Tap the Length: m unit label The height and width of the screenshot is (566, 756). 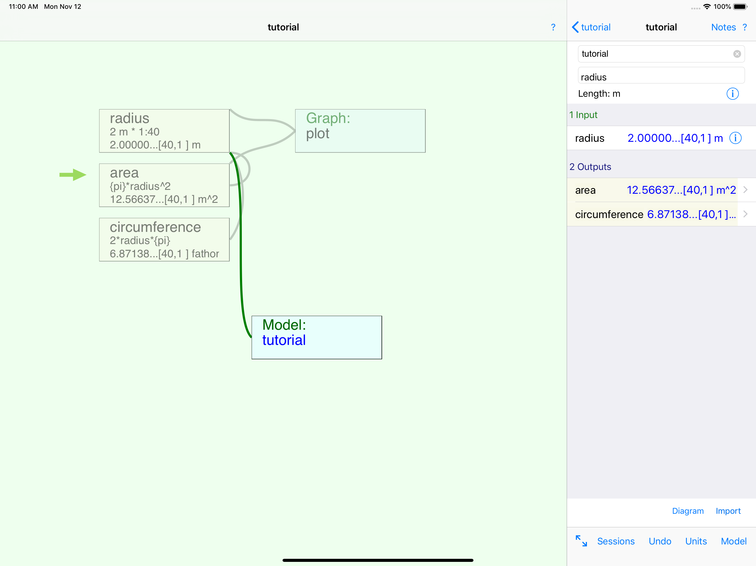599,93
